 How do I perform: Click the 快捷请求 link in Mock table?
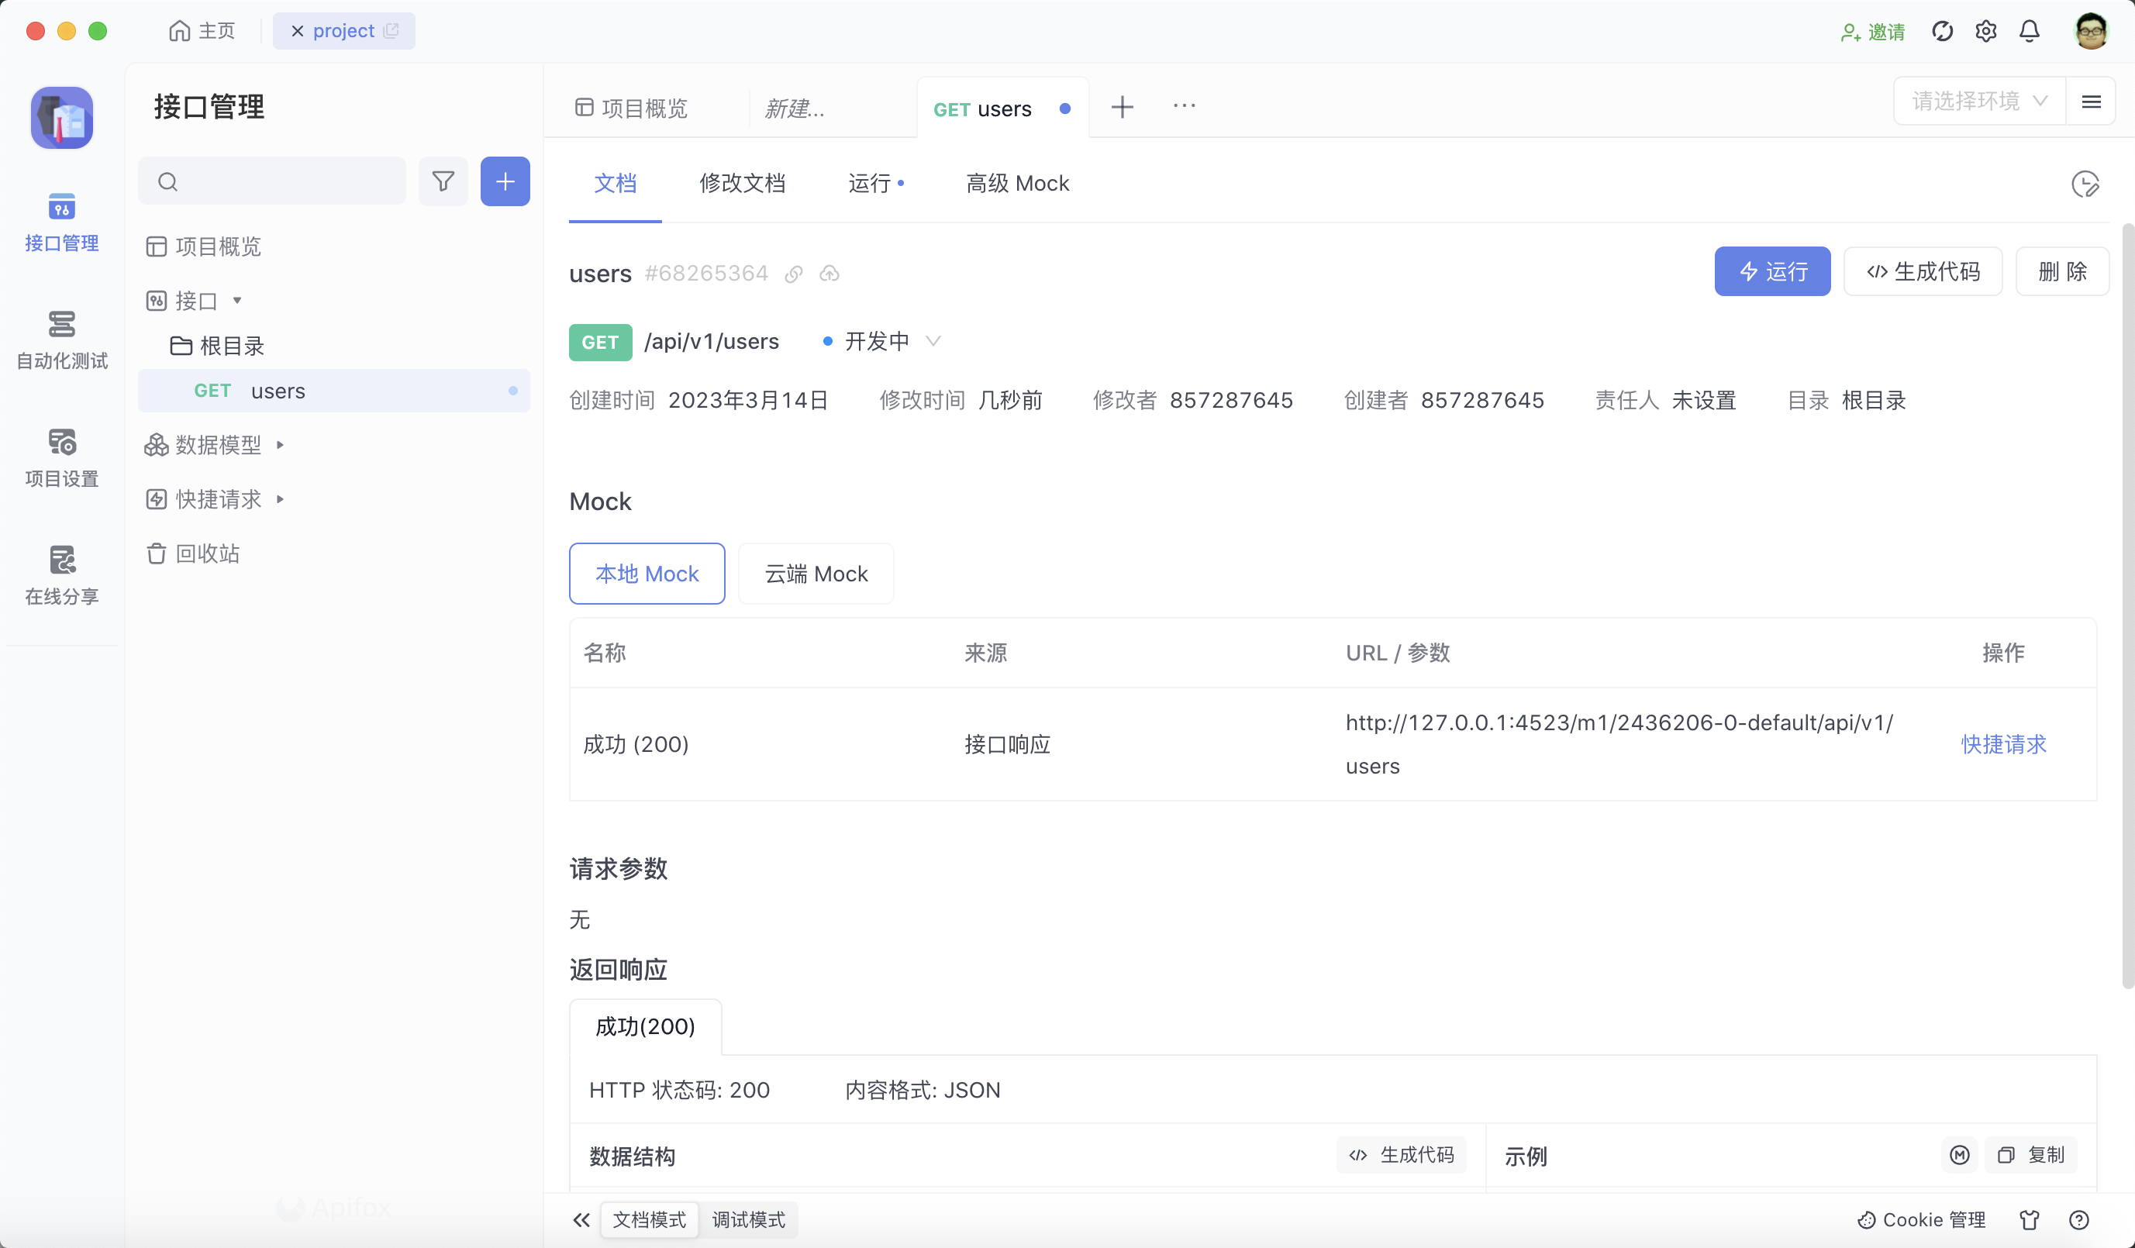pos(2003,745)
